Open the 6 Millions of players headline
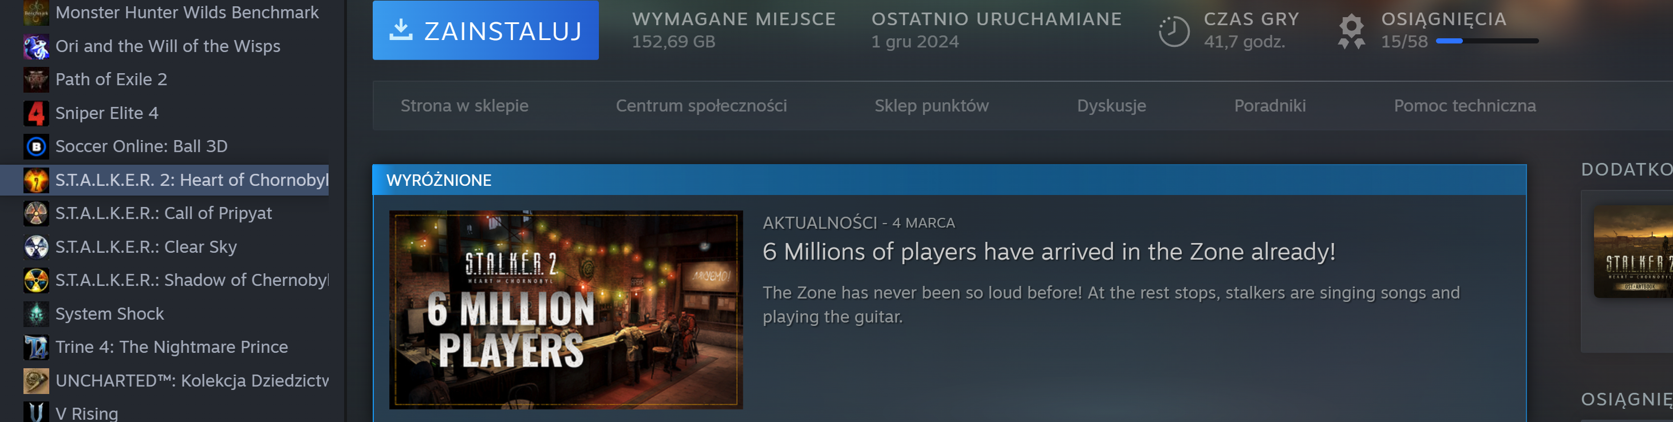The image size is (1673, 422). pyautogui.click(x=1049, y=252)
